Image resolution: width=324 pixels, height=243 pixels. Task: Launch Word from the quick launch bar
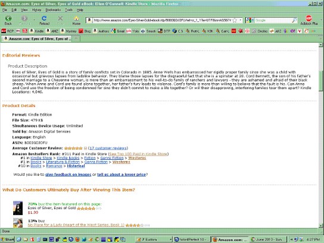click(x=51, y=239)
